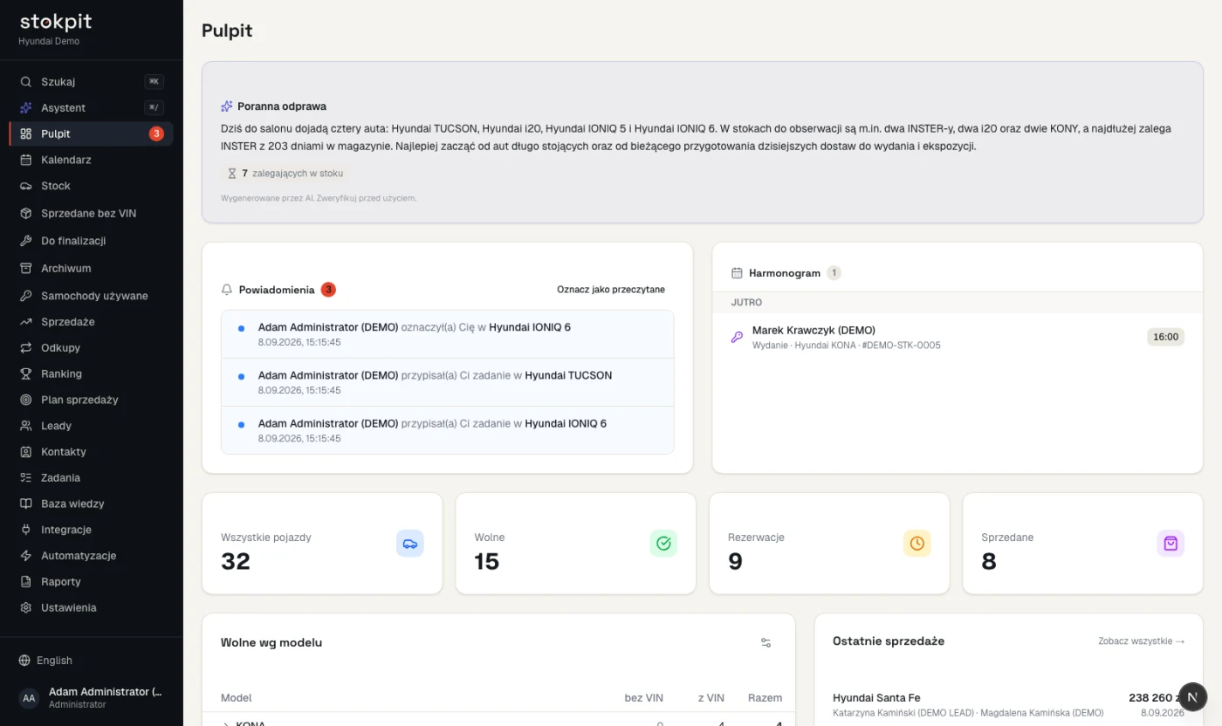Open notification about task in Hyundai TUCSON

point(448,382)
